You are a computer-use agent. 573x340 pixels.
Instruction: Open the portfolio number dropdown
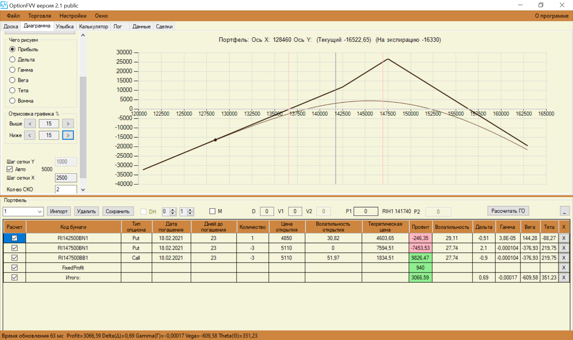point(40,211)
